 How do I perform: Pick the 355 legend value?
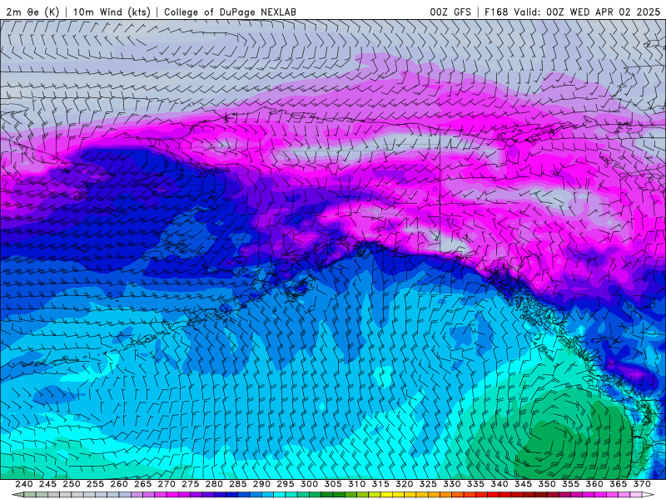pos(571,484)
